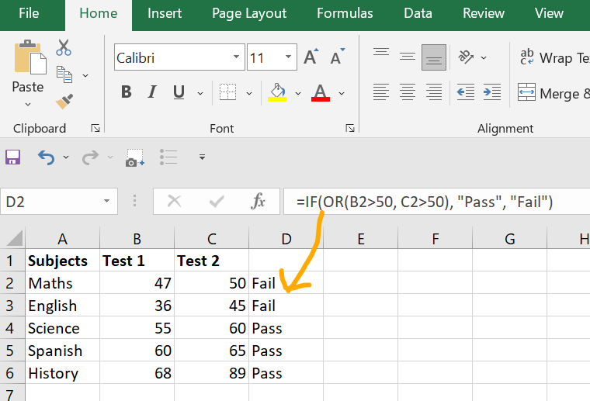Viewport: 590px width, 401px height.
Task: Expand underline style dropdown arrow
Action: [x=200, y=93]
